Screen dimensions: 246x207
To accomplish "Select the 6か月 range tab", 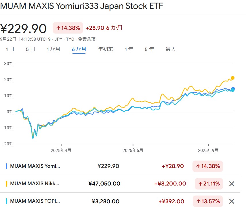I will [79, 49].
